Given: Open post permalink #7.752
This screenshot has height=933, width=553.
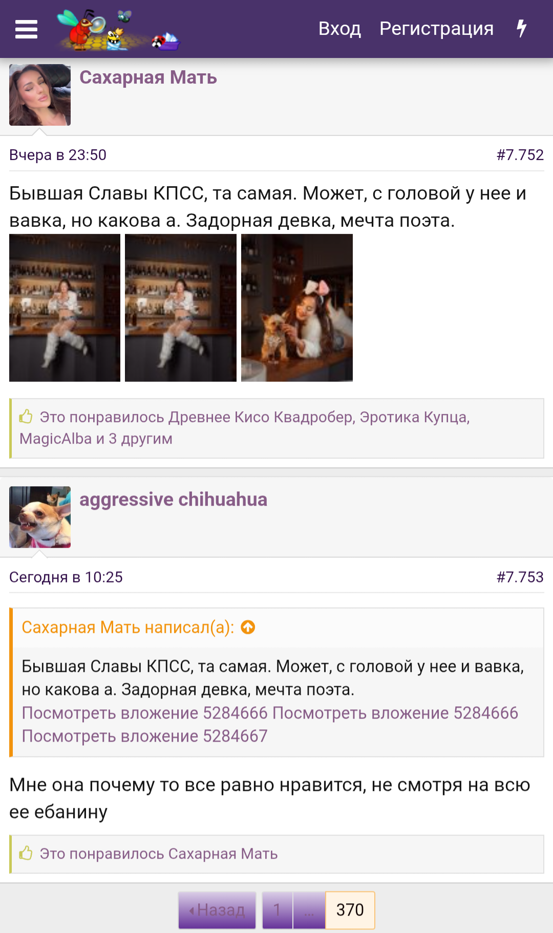Looking at the screenshot, I should pos(520,155).
